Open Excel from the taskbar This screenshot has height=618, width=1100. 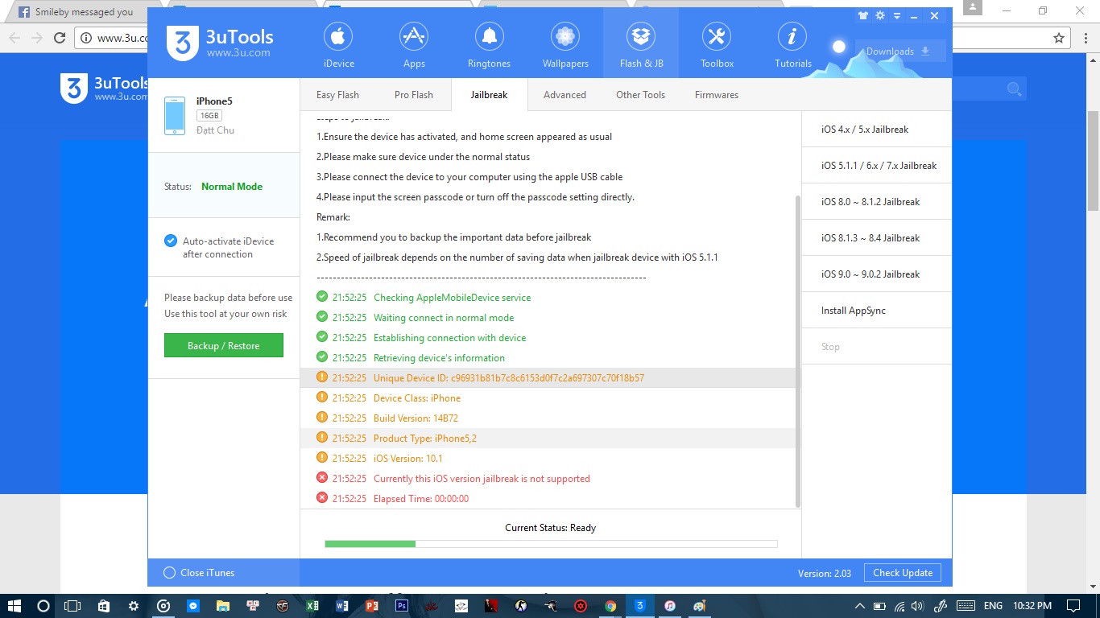pyautogui.click(x=312, y=606)
